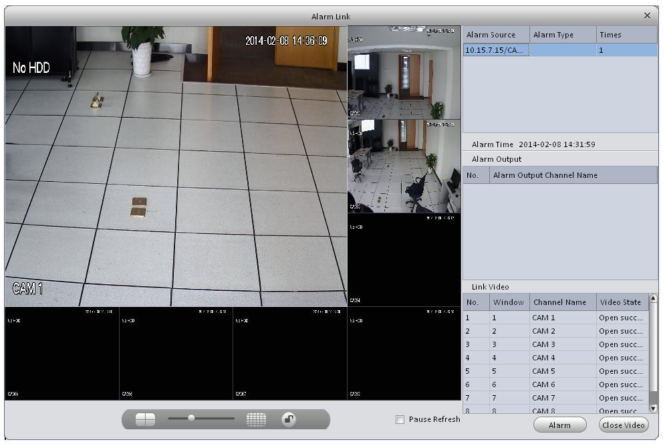
Task: Select CAM 1 in the Link Video list
Action: (x=555, y=318)
